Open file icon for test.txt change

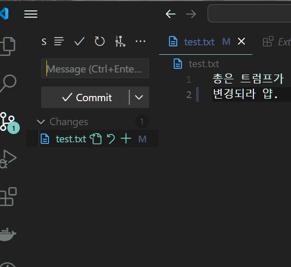[x=96, y=139]
